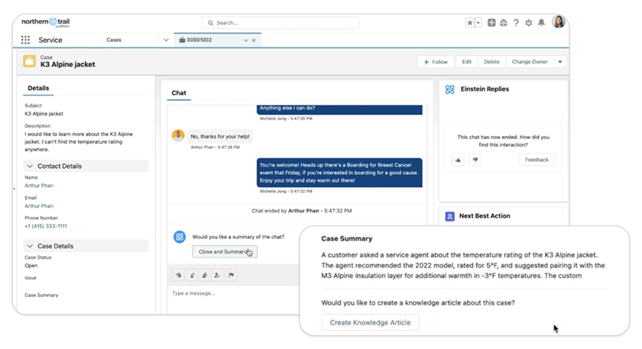Image resolution: width=642 pixels, height=349 pixels.
Task: Open more case actions dropdown arrow
Action: click(559, 62)
